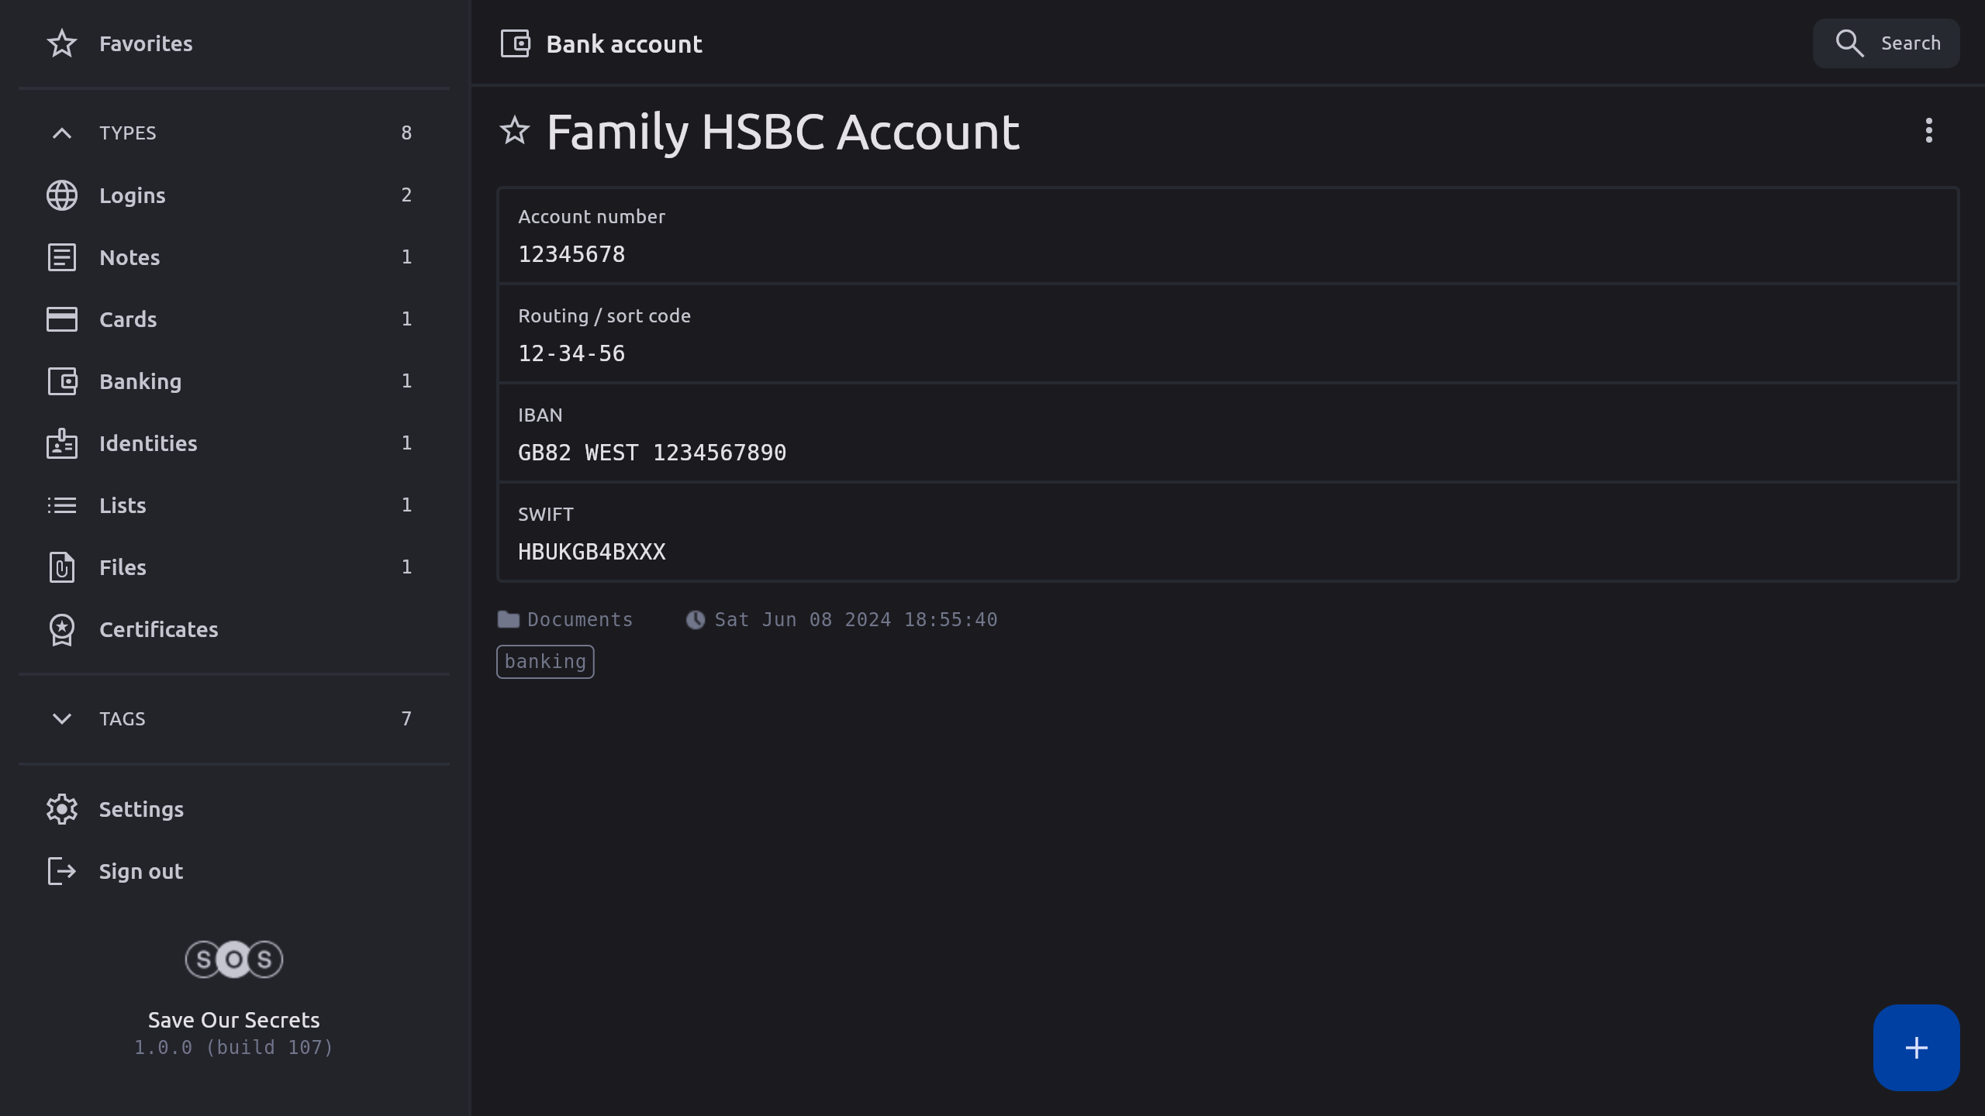The height and width of the screenshot is (1116, 1985).
Task: Toggle favorite star on Family HSBC Account
Action: (x=515, y=130)
